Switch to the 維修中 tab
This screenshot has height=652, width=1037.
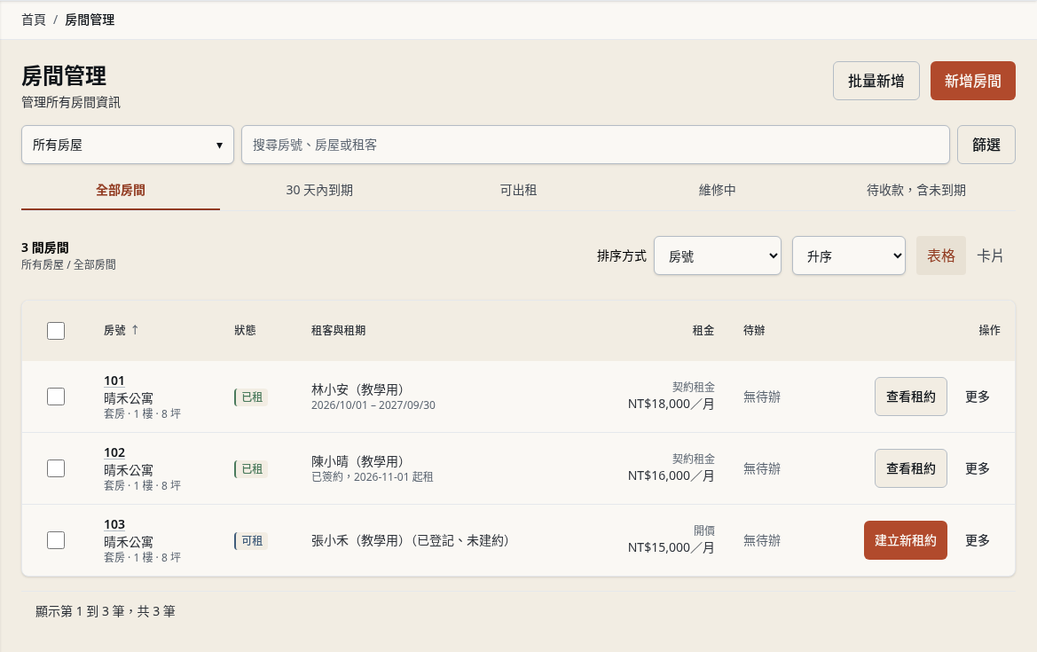pyautogui.click(x=718, y=191)
